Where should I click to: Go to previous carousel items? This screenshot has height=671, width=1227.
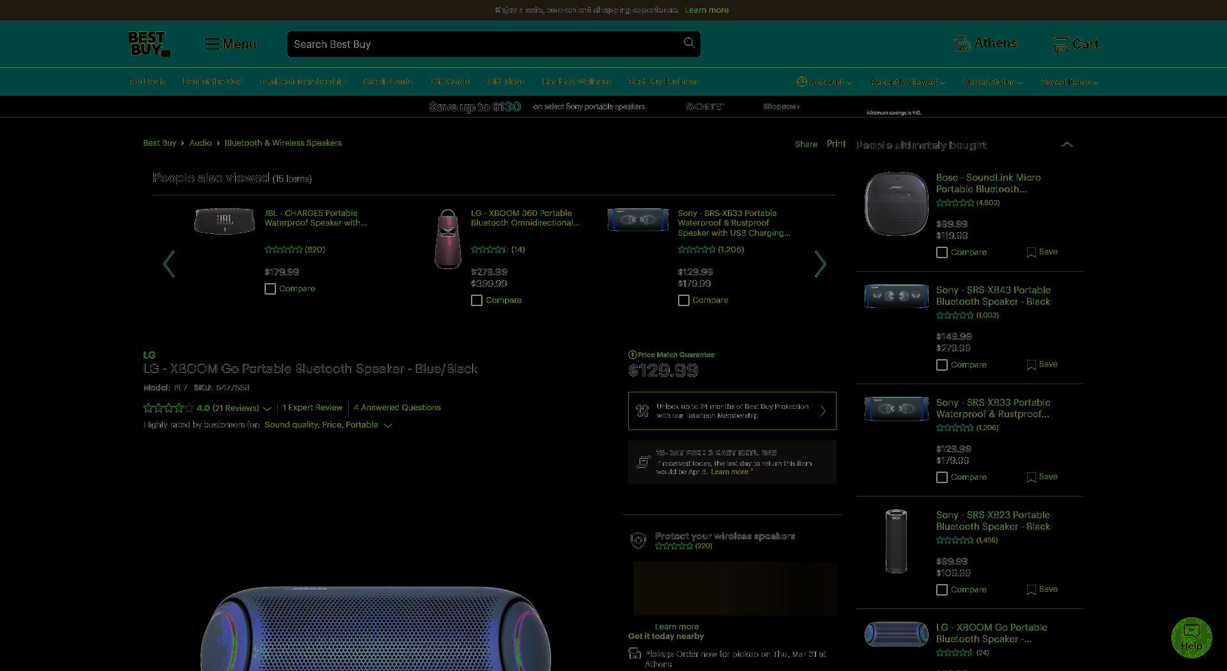tap(169, 263)
